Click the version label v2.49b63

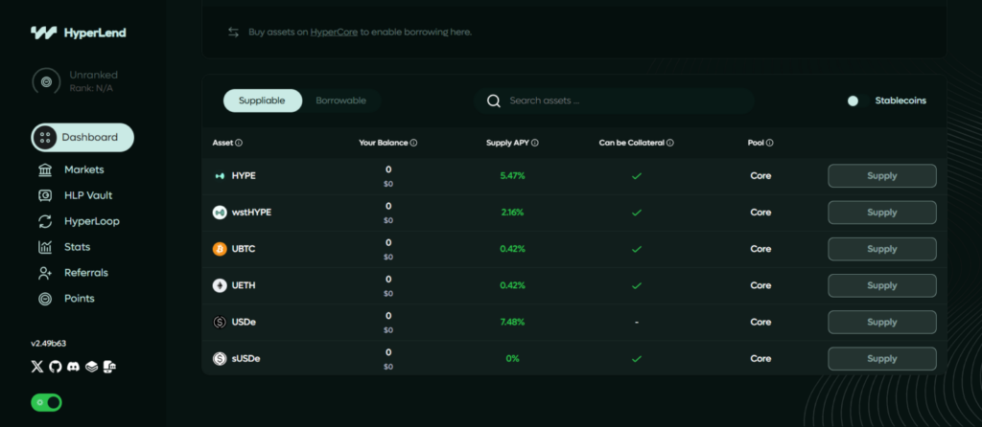48,344
